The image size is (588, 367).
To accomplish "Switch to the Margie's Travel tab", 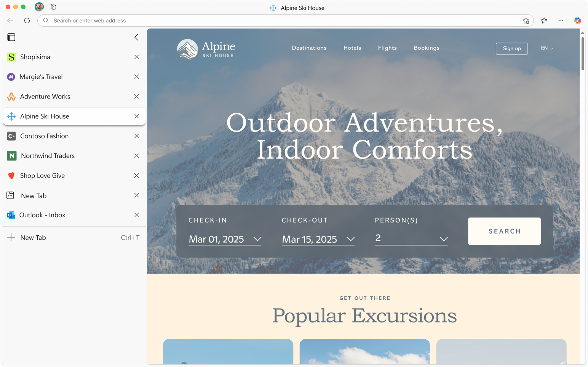I will click(x=74, y=77).
